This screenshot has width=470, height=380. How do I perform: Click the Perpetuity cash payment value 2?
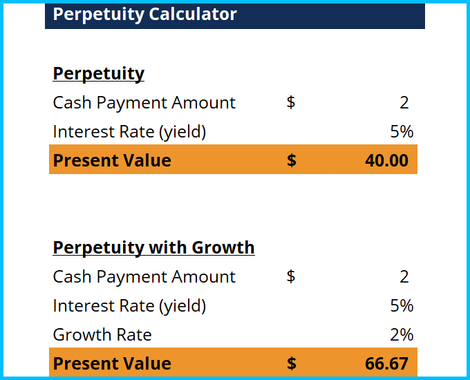[404, 103]
